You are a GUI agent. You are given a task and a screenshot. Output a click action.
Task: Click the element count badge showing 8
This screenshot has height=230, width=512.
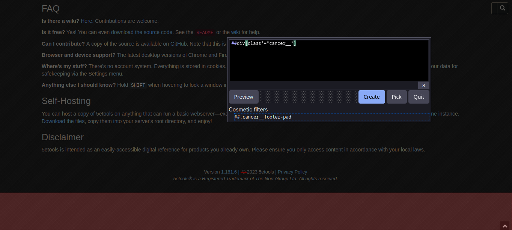click(423, 85)
